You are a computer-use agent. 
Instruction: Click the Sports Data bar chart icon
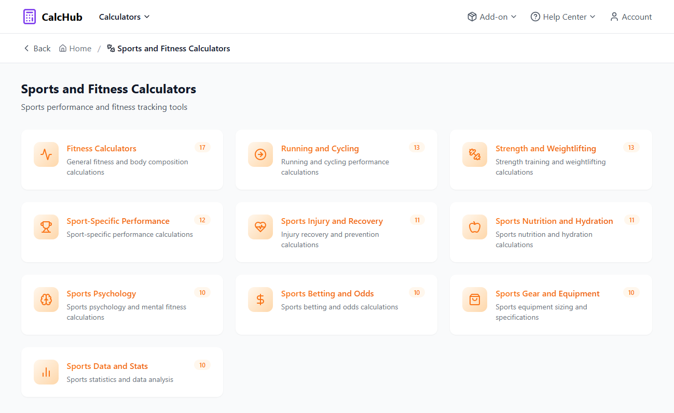tap(46, 372)
